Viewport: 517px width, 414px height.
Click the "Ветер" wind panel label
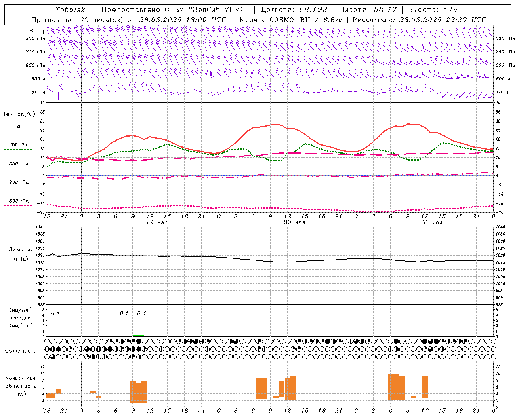[37, 31]
